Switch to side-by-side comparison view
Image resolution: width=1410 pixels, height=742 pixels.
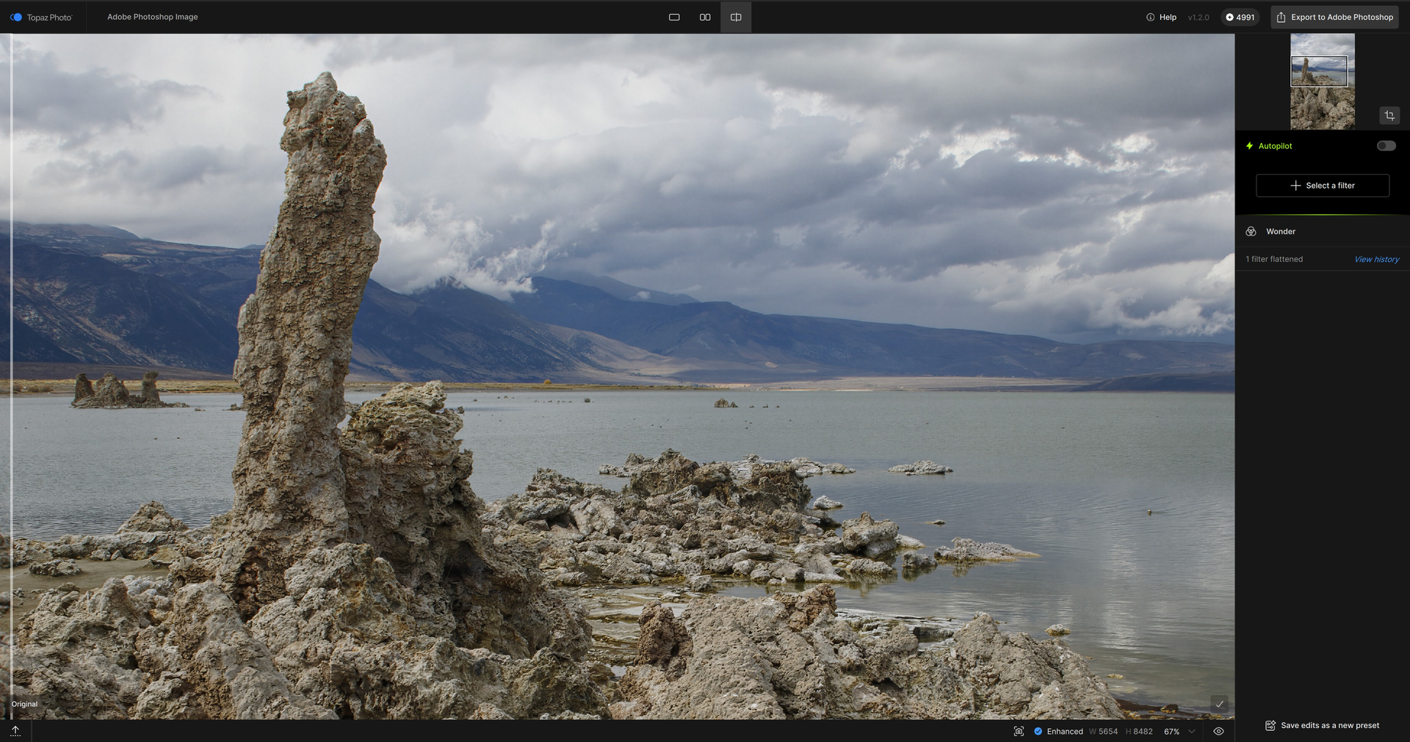tap(705, 17)
